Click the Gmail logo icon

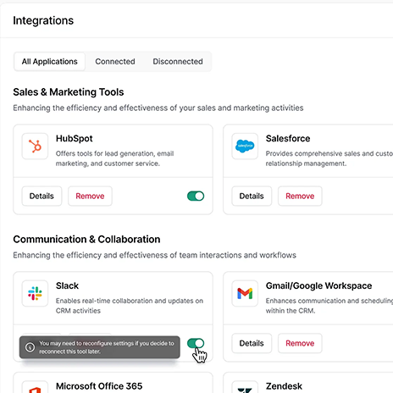point(245,293)
